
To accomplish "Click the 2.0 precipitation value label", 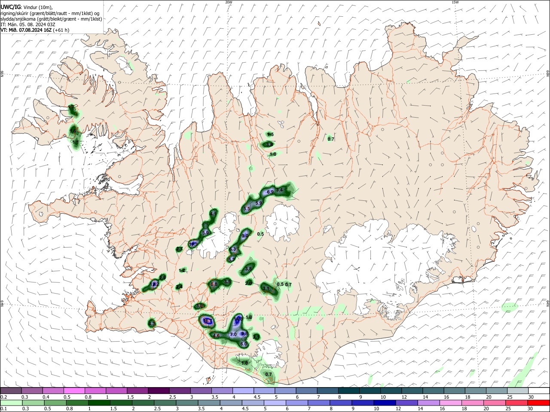I will point(248,283).
